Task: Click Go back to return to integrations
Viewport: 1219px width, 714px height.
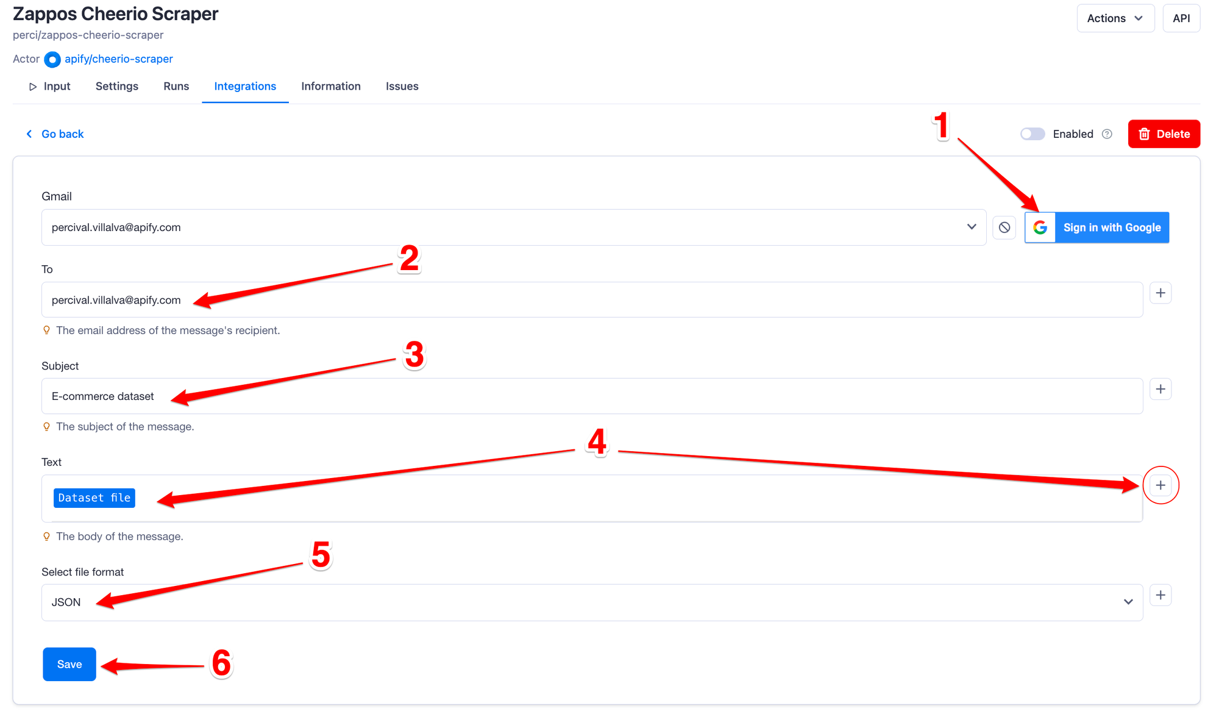Action: tap(54, 134)
